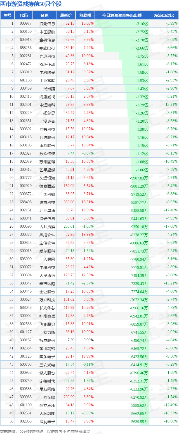Click the 涨跌幅 column header
The width and height of the screenshot is (179, 434).
(x=85, y=15)
